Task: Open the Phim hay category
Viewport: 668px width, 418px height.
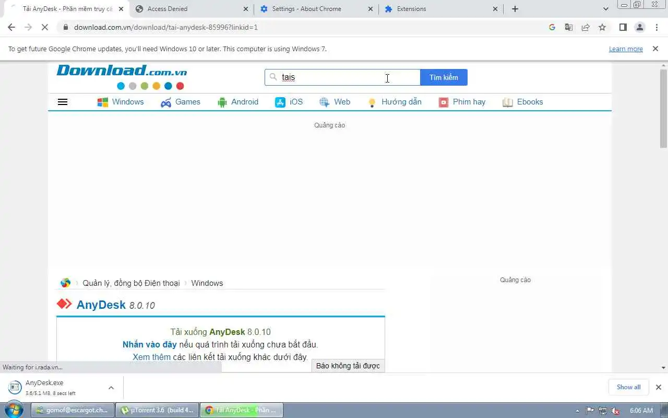Action: 462,102
